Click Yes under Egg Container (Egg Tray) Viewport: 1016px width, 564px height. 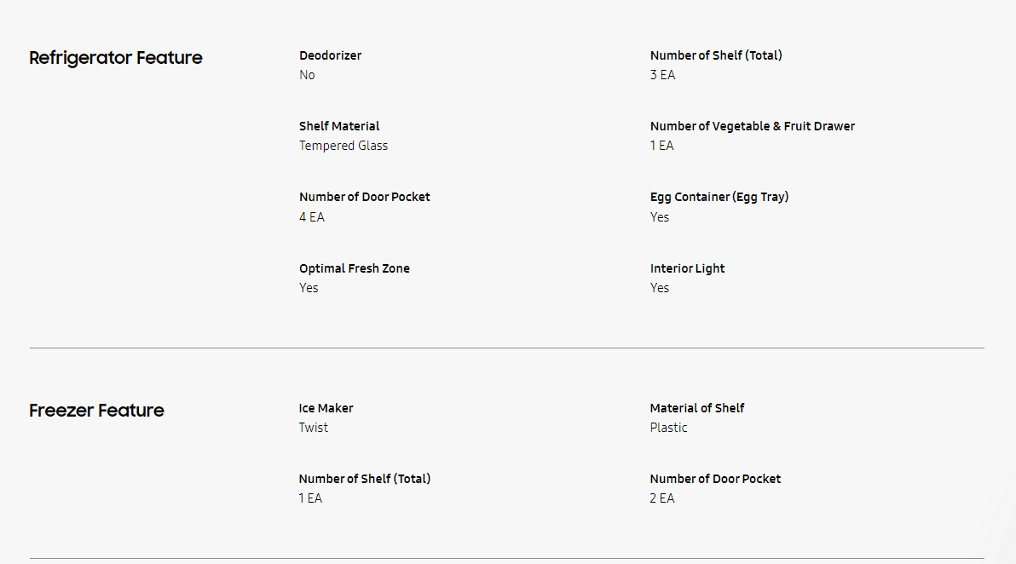pyautogui.click(x=660, y=217)
